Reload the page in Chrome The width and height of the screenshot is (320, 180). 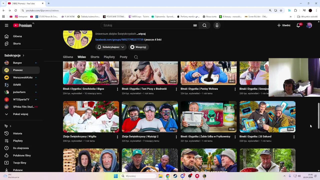pos(15,10)
